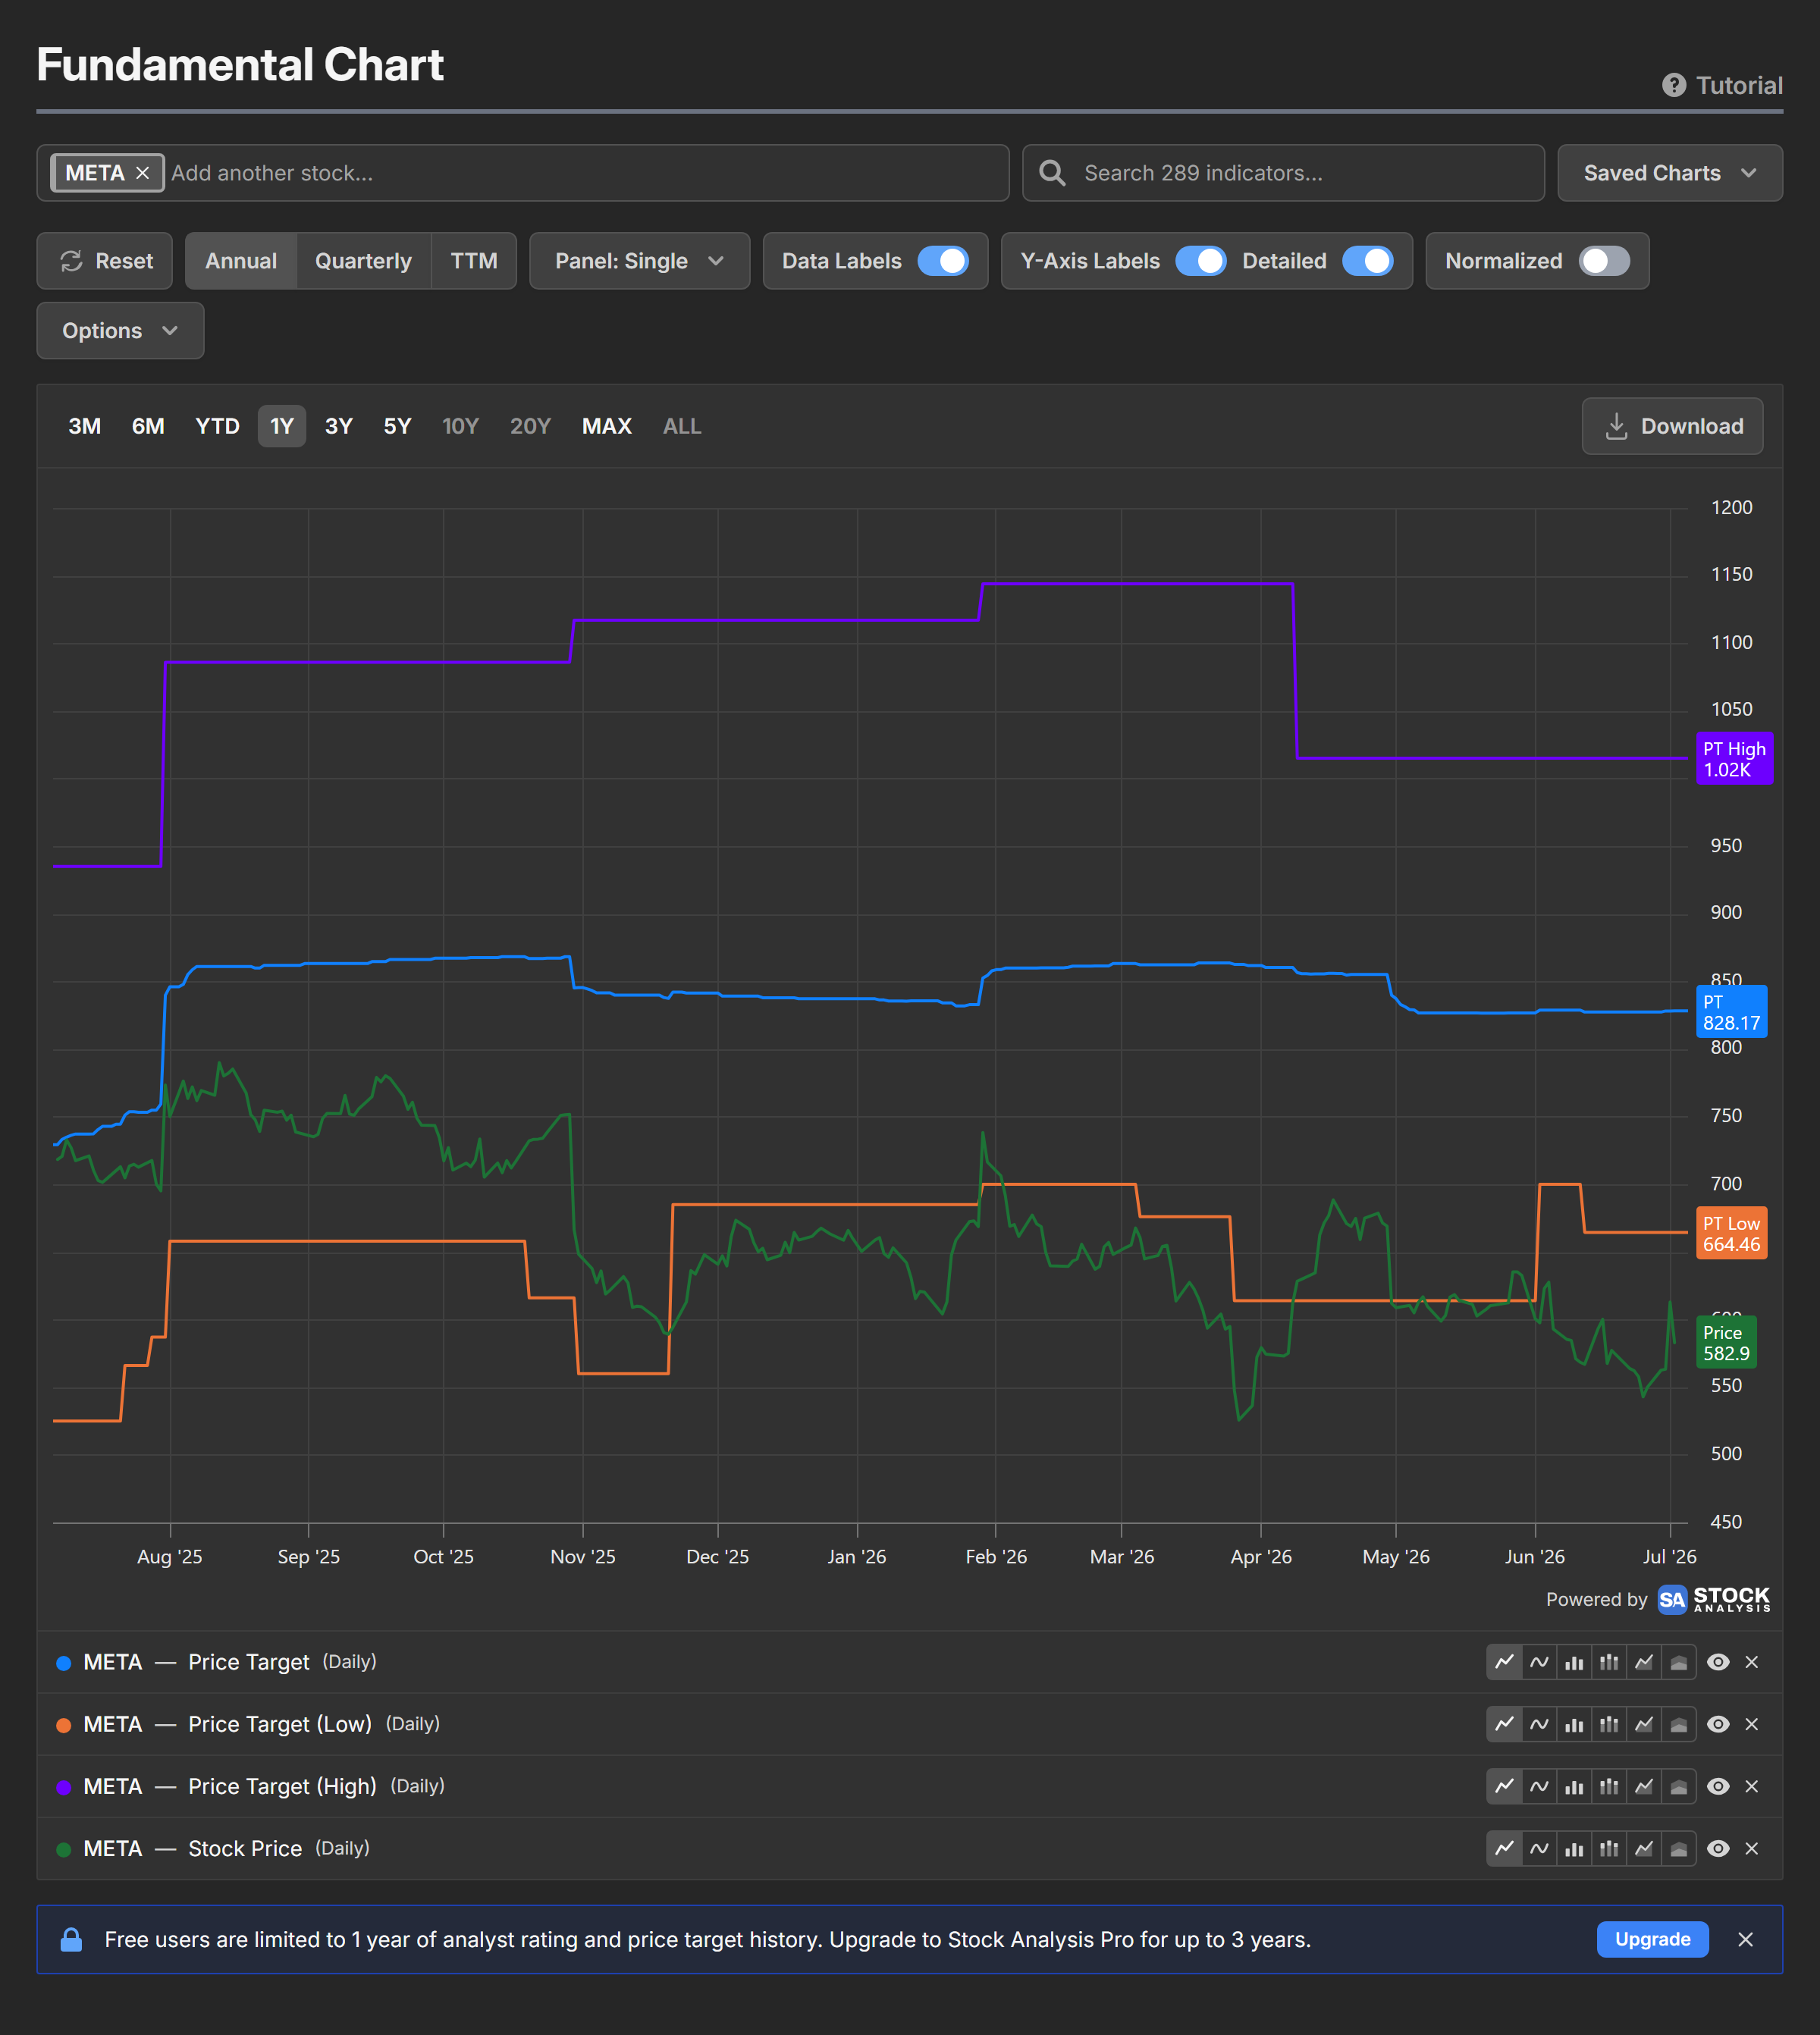Set Price Target (High) to stacked bar chart
The image size is (1820, 2035).
[x=1609, y=1786]
